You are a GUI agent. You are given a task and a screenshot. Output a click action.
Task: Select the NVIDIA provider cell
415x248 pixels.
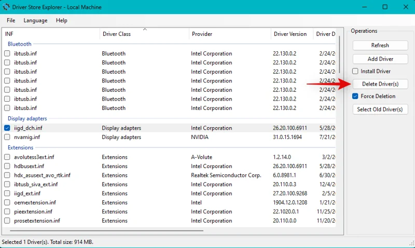200,137
